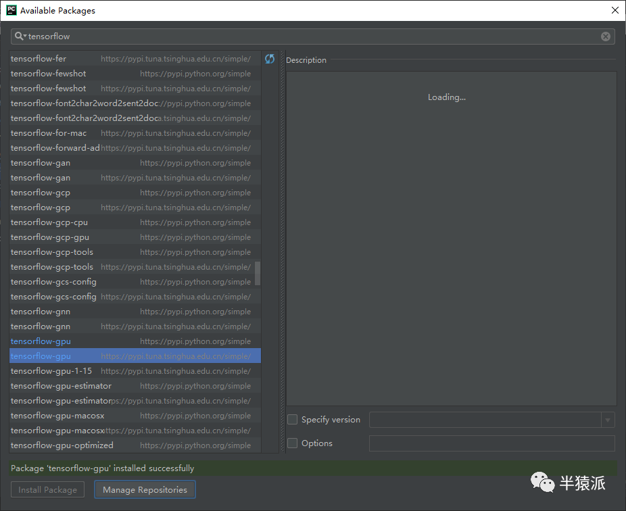Click the tensorflow search field
The height and width of the screenshot is (511, 626).
pyautogui.click(x=312, y=36)
